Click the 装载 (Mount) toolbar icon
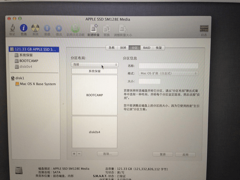Screen dimensions: 240x180 (46, 28)
